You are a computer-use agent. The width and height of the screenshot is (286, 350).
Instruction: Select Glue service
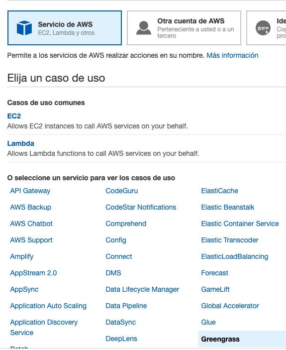point(208,322)
